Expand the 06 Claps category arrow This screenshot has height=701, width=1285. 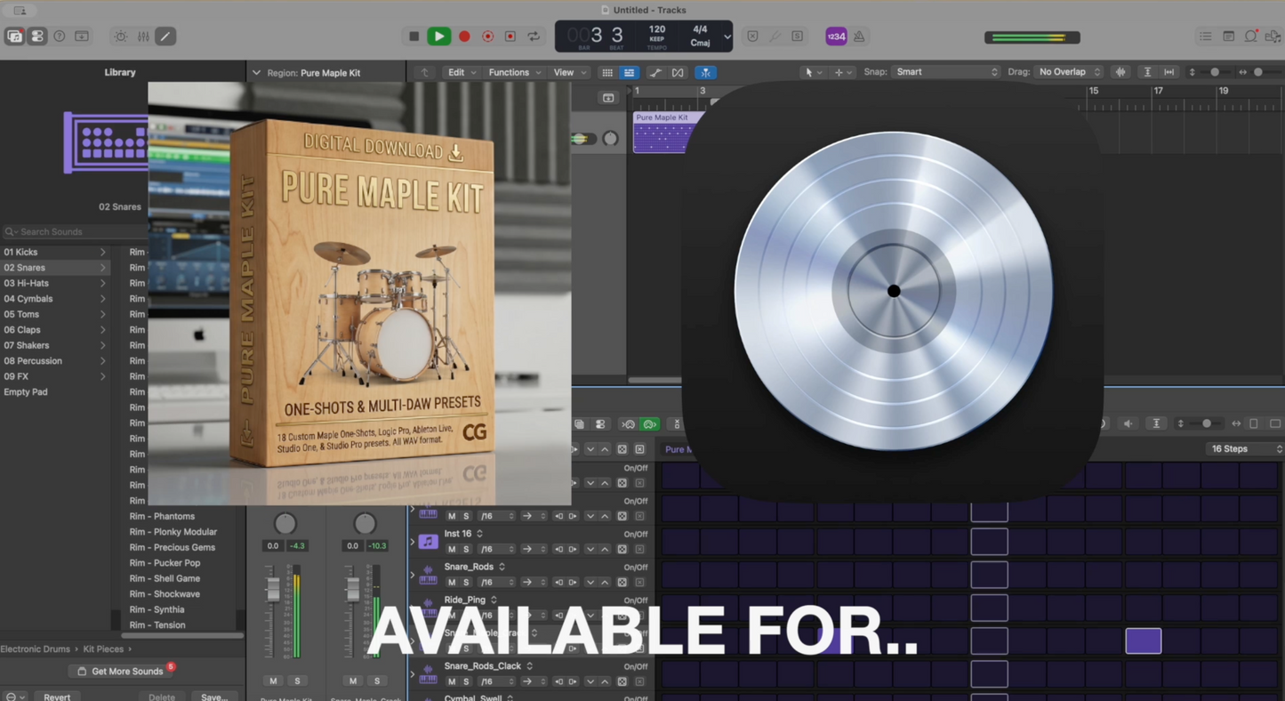click(x=102, y=330)
